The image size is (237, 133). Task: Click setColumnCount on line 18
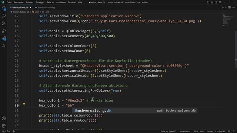(x=76, y=46)
